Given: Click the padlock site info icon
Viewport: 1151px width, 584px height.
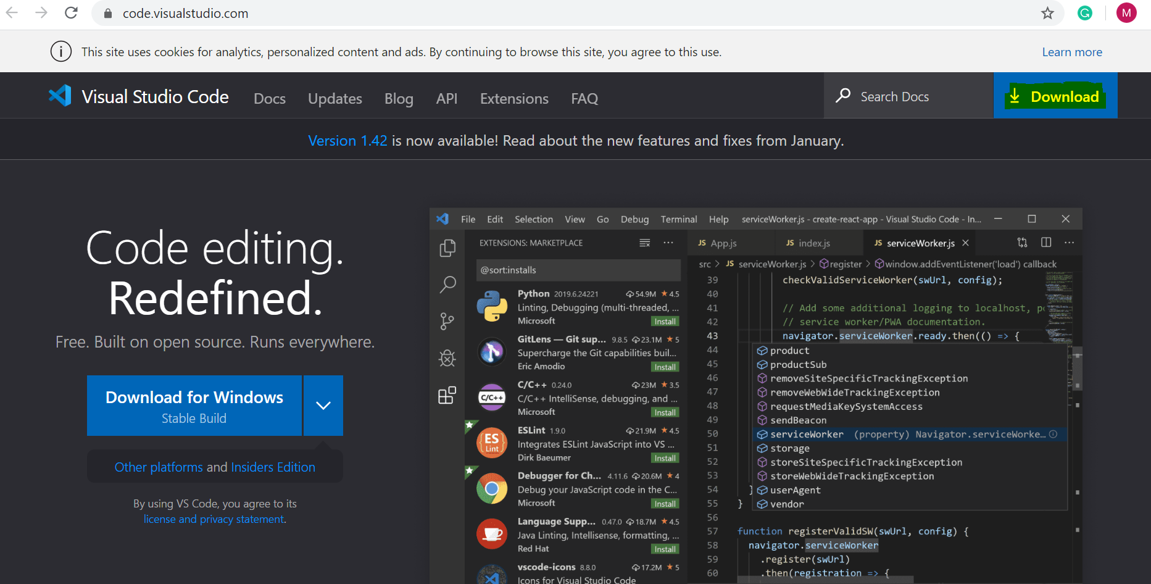Looking at the screenshot, I should point(108,14).
